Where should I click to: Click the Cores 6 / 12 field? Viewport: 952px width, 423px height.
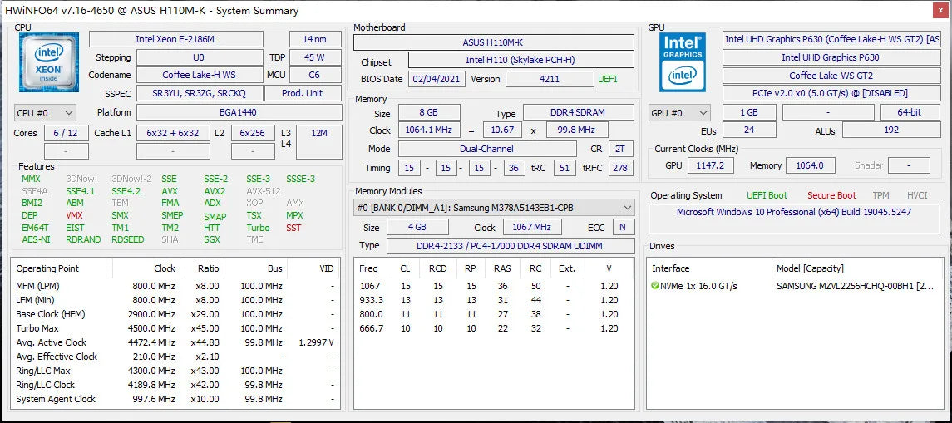coord(67,133)
